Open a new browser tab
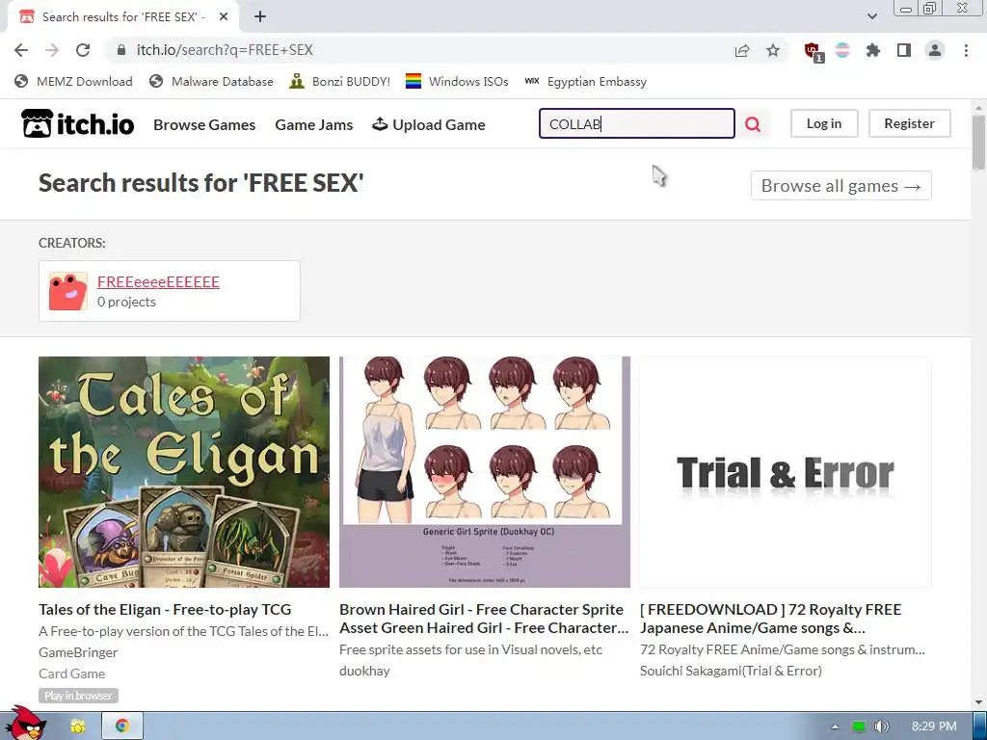This screenshot has height=740, width=987. click(260, 17)
